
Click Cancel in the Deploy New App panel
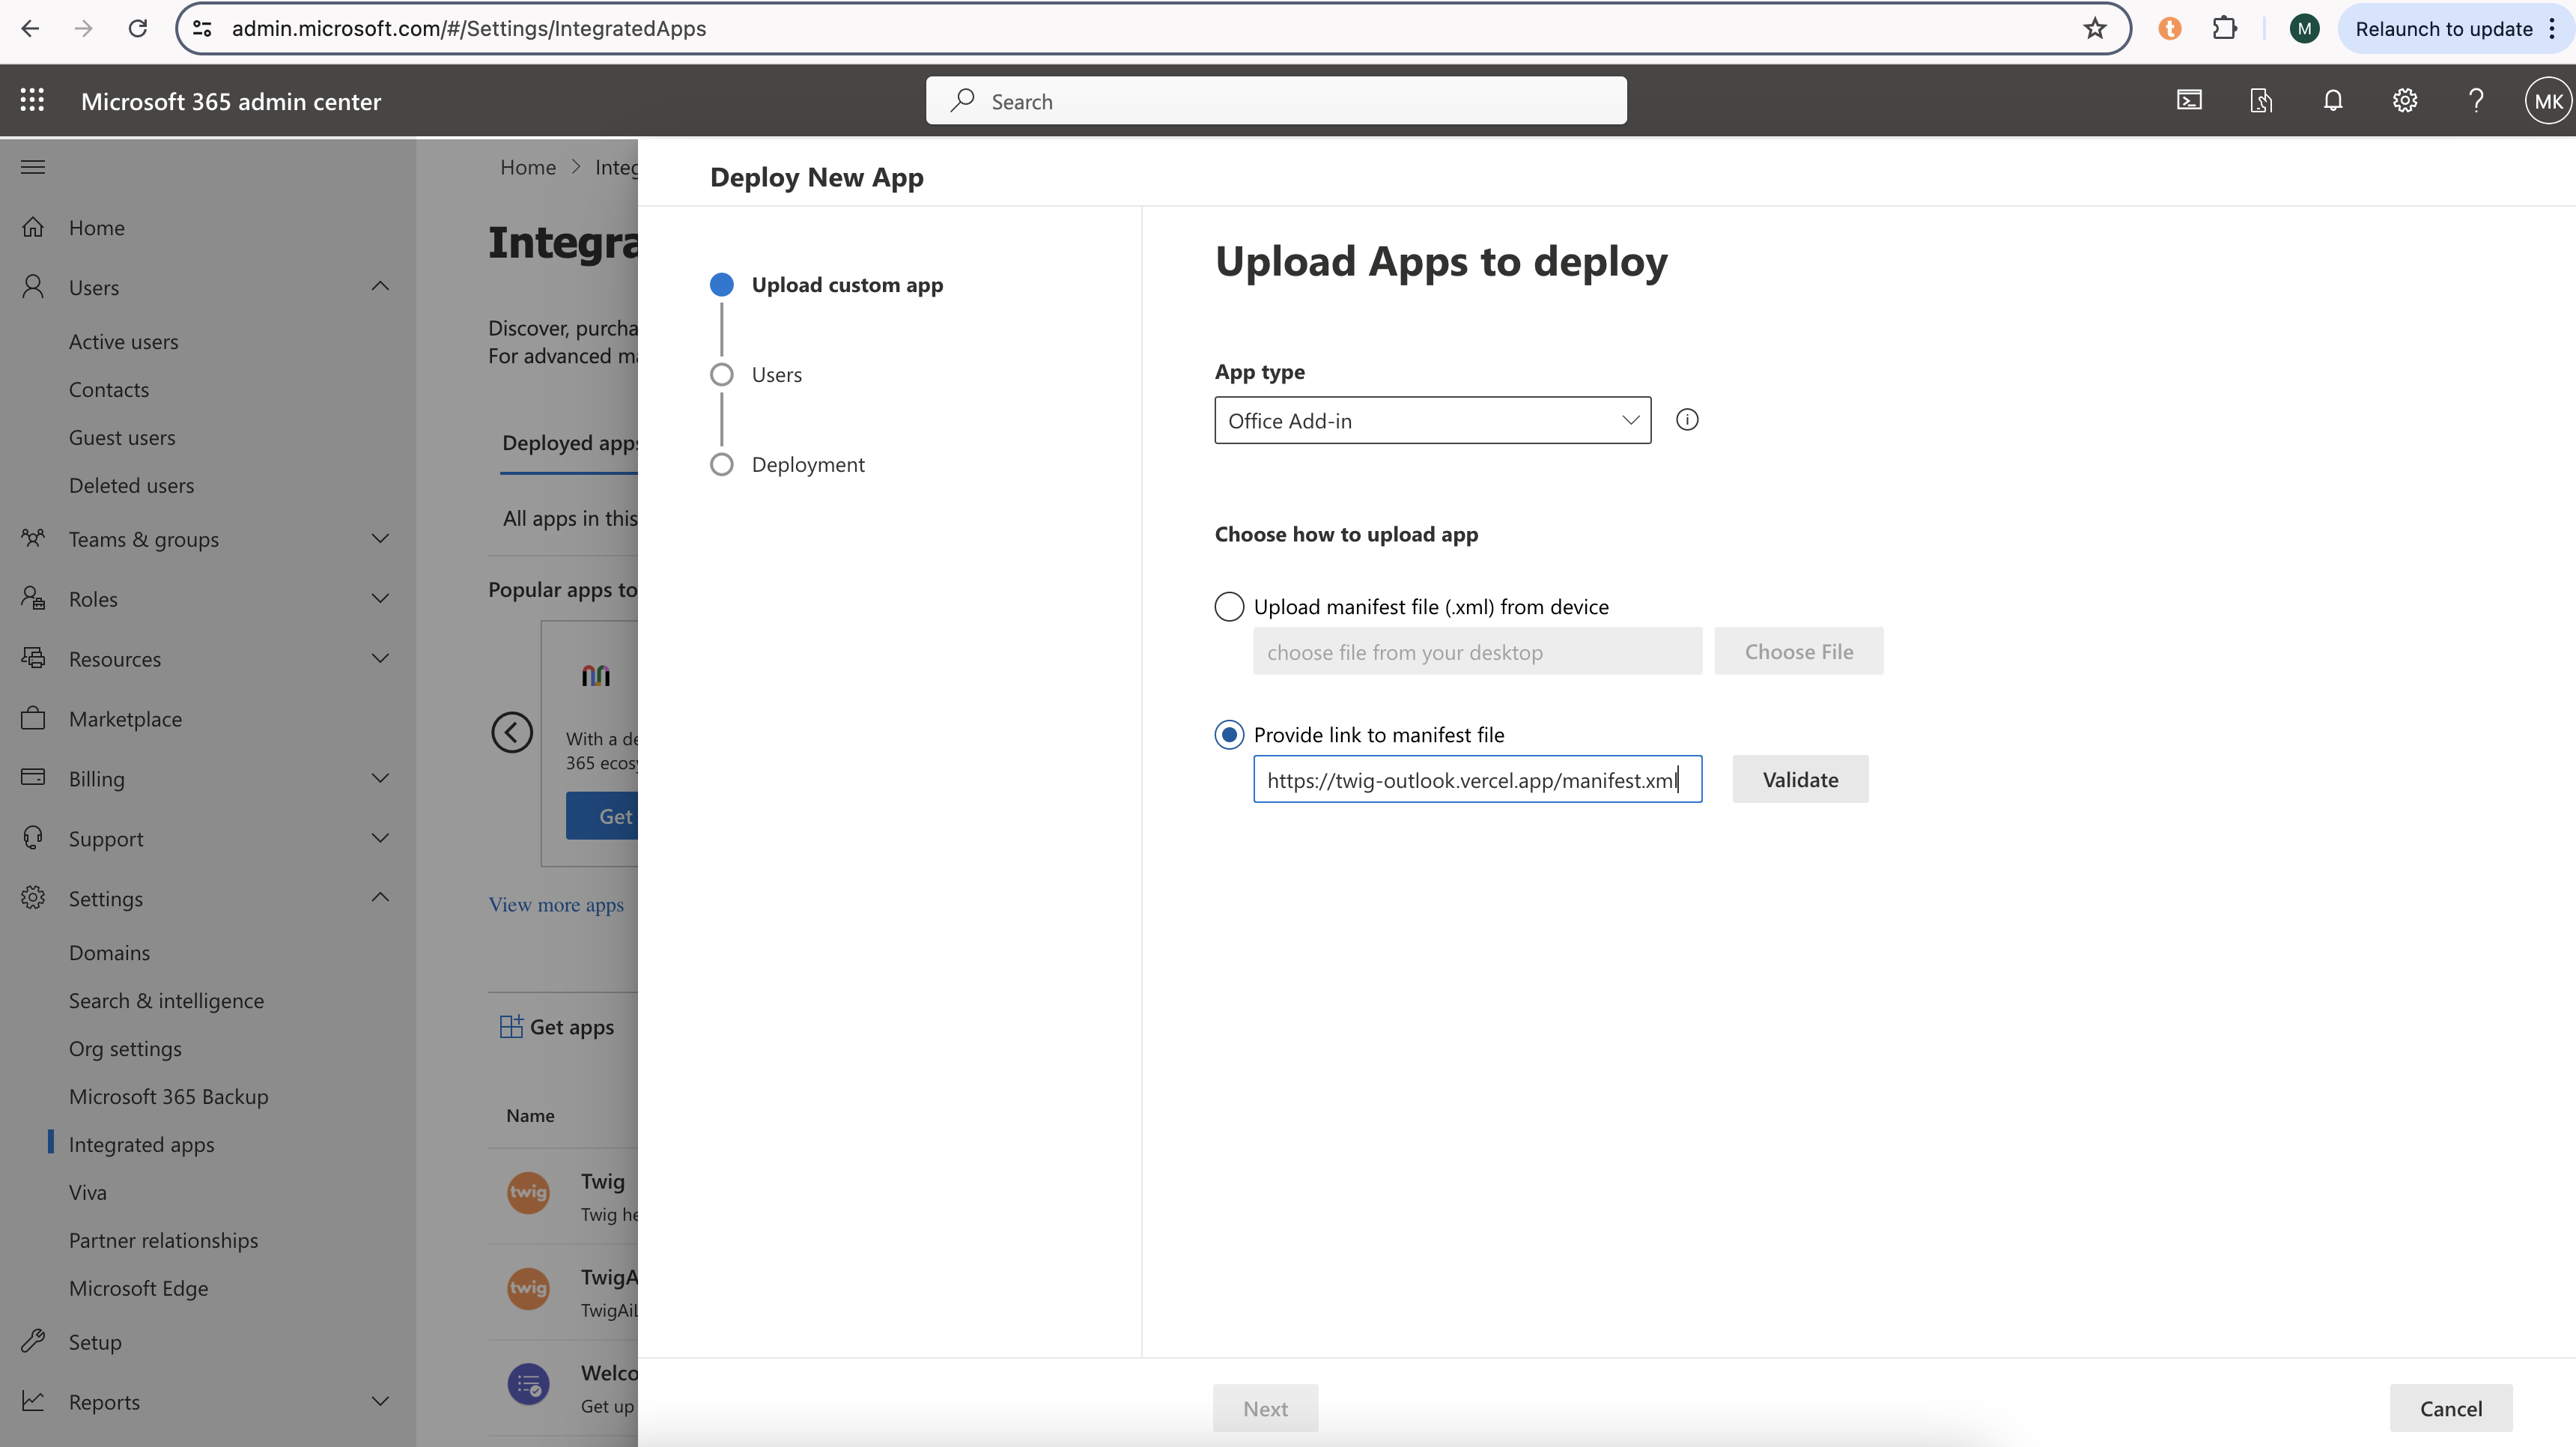click(2450, 1408)
